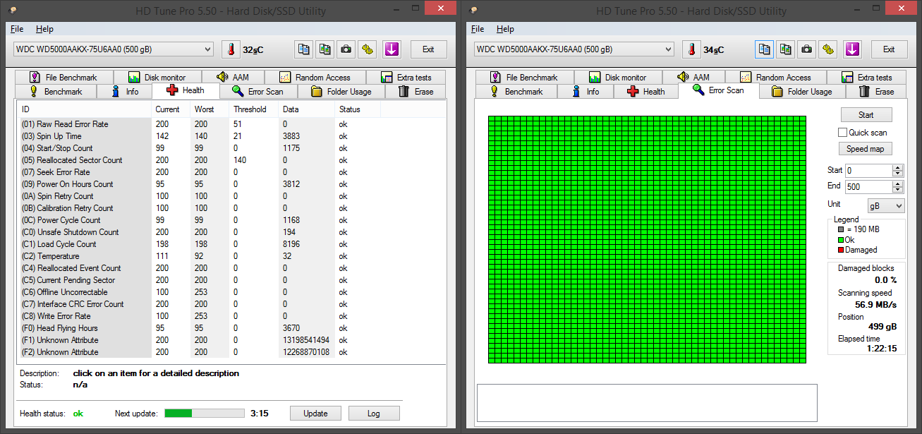Image resolution: width=922 pixels, height=434 pixels.
Task: Open the Error Scan tab in left window
Action: tap(258, 92)
